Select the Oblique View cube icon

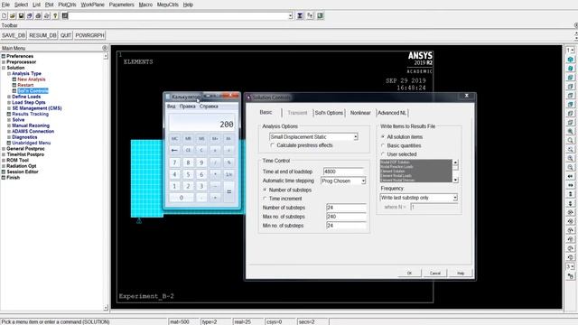point(570,69)
